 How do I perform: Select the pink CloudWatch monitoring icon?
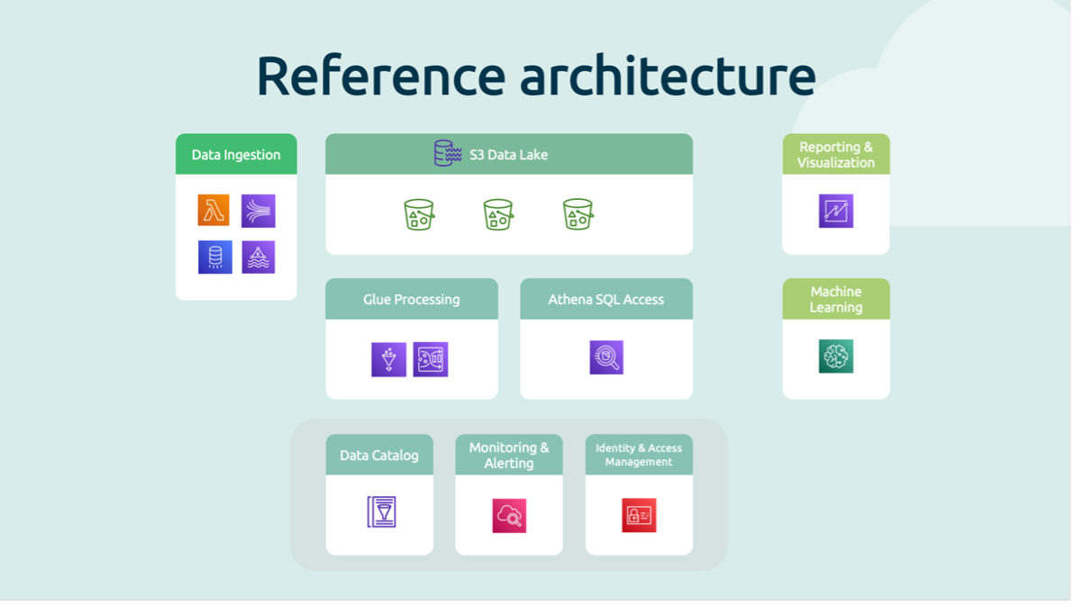click(509, 516)
